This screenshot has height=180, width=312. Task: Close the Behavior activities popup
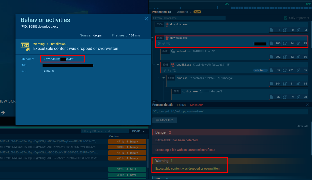pos(146,19)
